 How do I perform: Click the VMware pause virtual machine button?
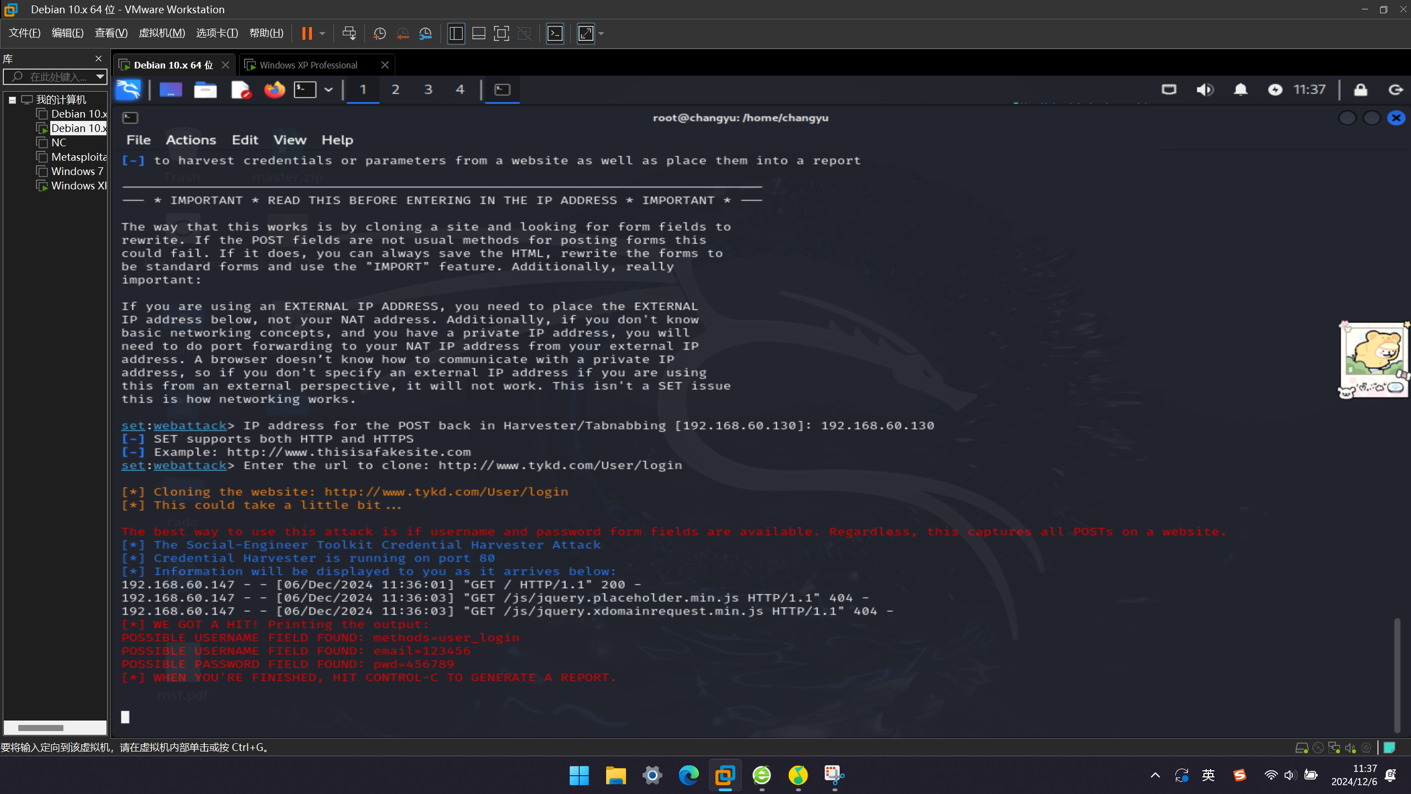[307, 34]
